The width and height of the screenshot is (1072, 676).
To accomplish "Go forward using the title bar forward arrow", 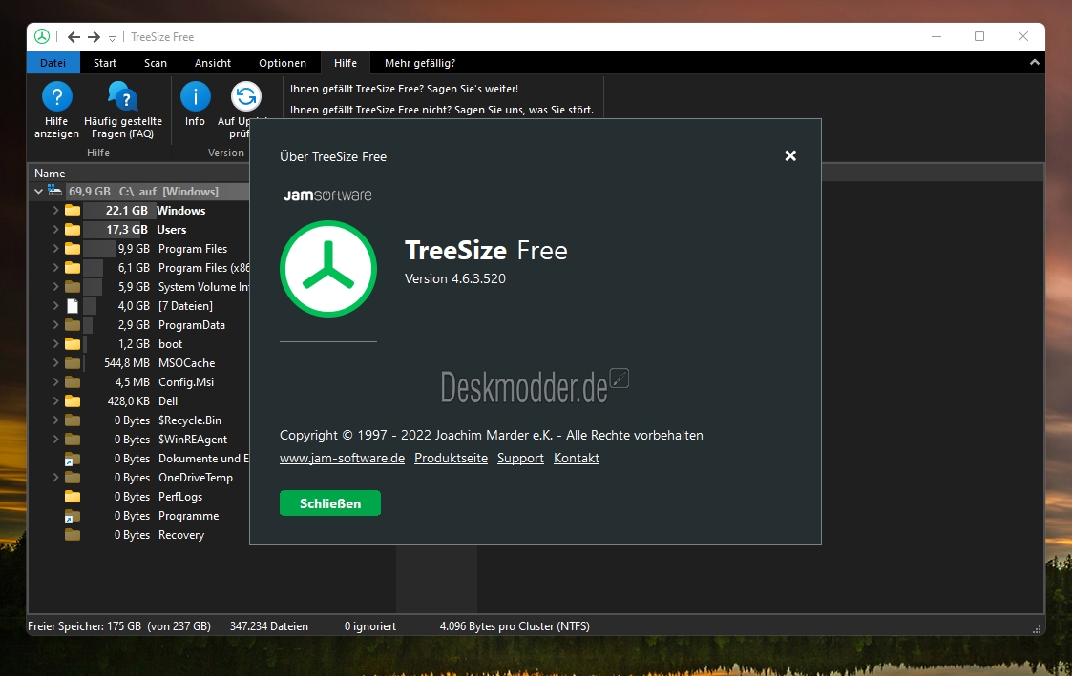I will click(95, 37).
